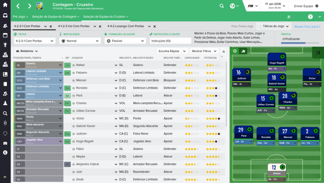
Task: Switch to pitch formation view button
Action: (x=234, y=51)
